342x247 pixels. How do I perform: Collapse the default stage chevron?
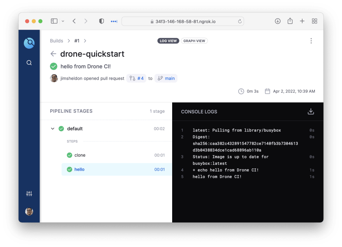point(52,129)
